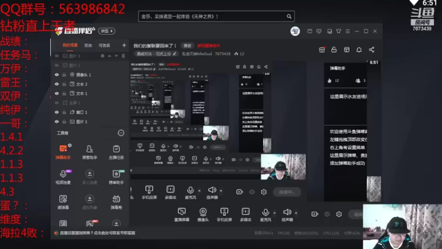Open the 类型 selector beside the logo
Image resolution: width=442 pixels, height=249 pixels.
point(107,31)
